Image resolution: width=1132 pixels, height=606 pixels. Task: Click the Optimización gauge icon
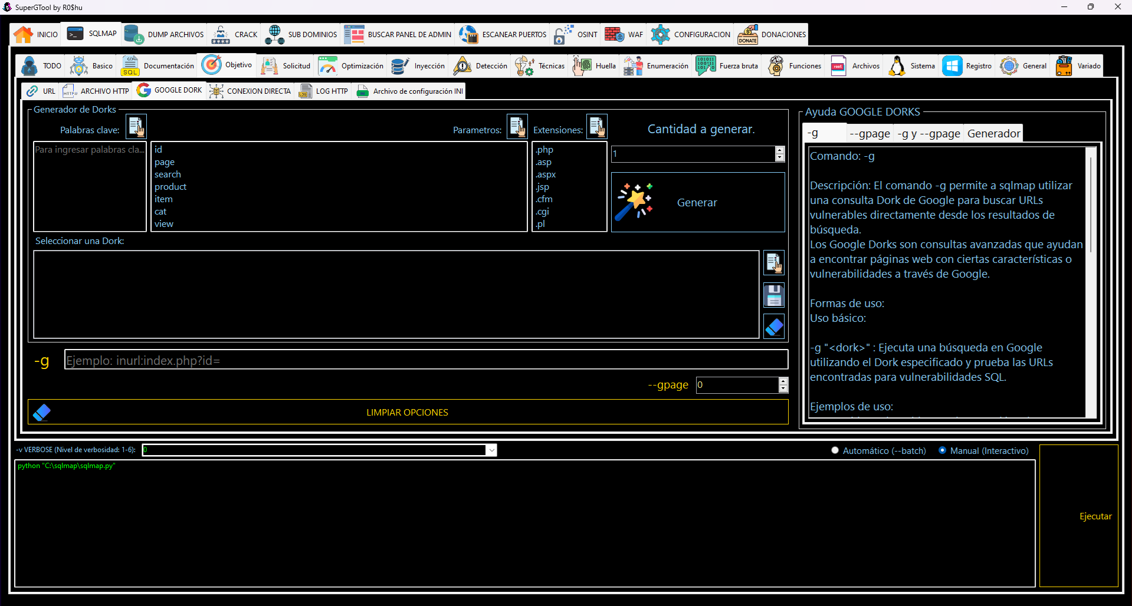[327, 66]
